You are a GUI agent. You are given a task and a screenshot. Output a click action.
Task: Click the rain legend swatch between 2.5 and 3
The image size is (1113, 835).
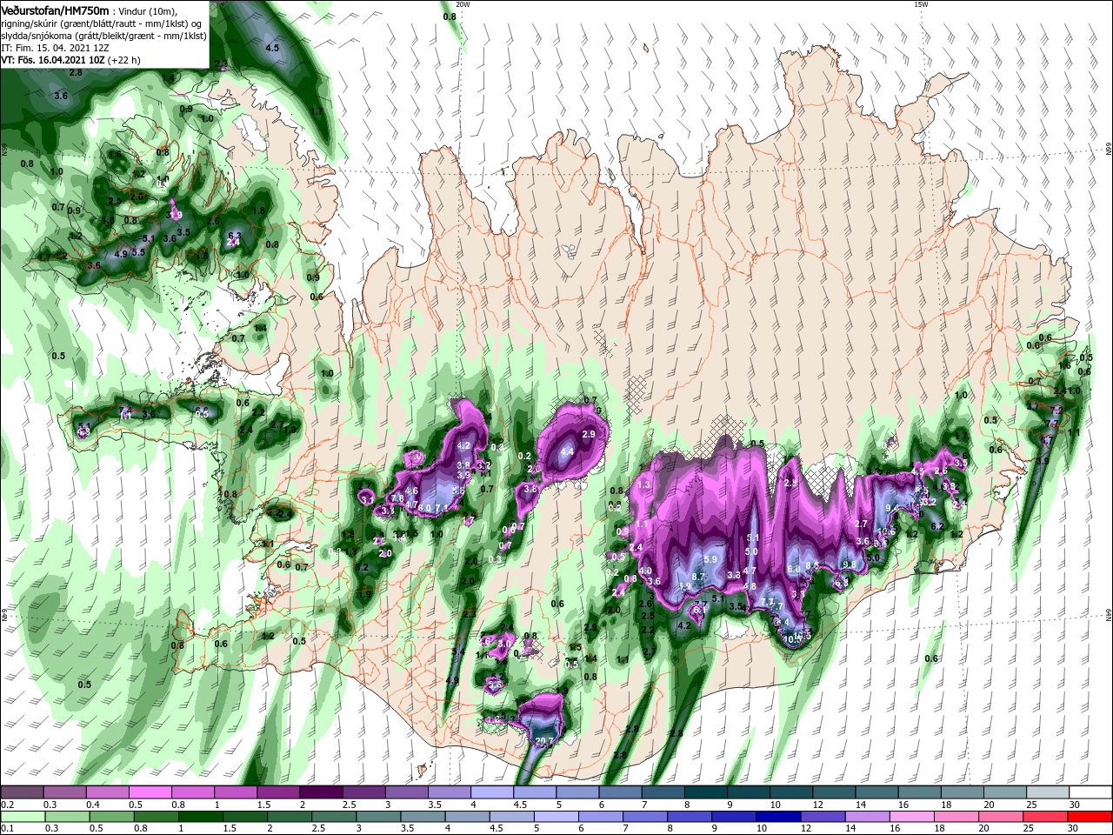[x=334, y=816]
